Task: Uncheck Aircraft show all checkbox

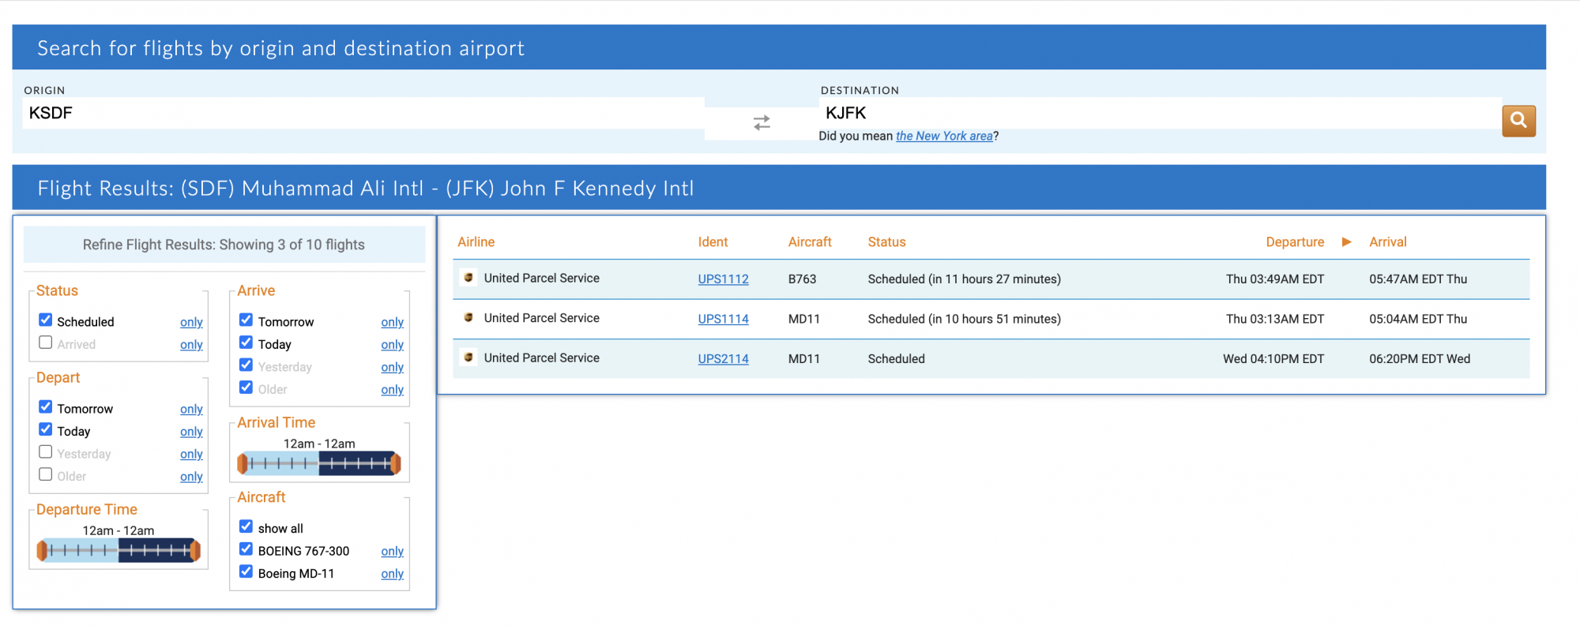Action: point(246,526)
